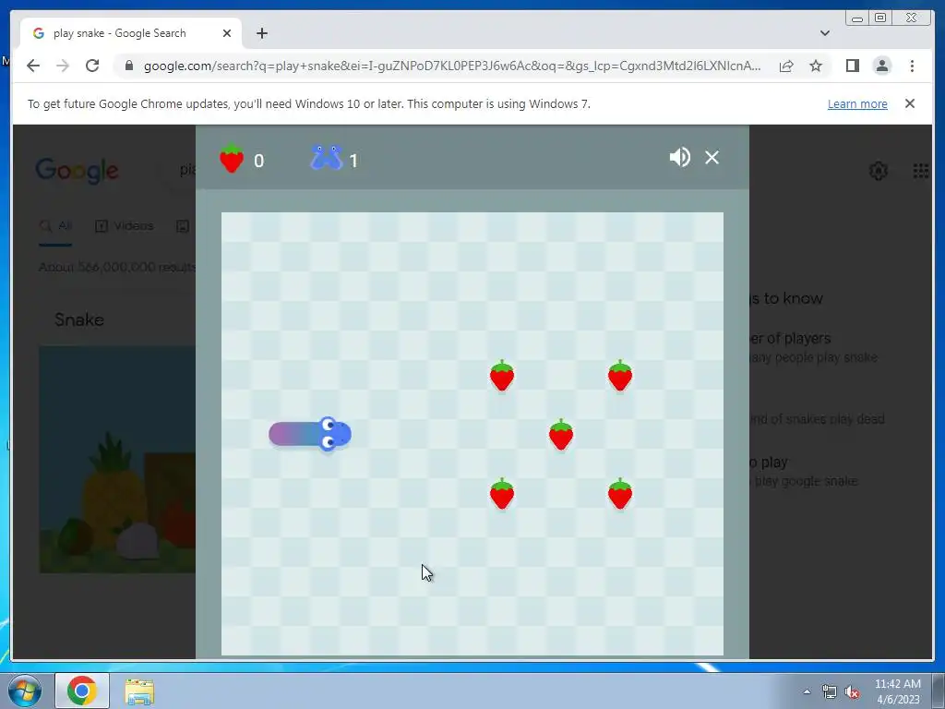Switch to the Videos results tab

click(x=125, y=226)
